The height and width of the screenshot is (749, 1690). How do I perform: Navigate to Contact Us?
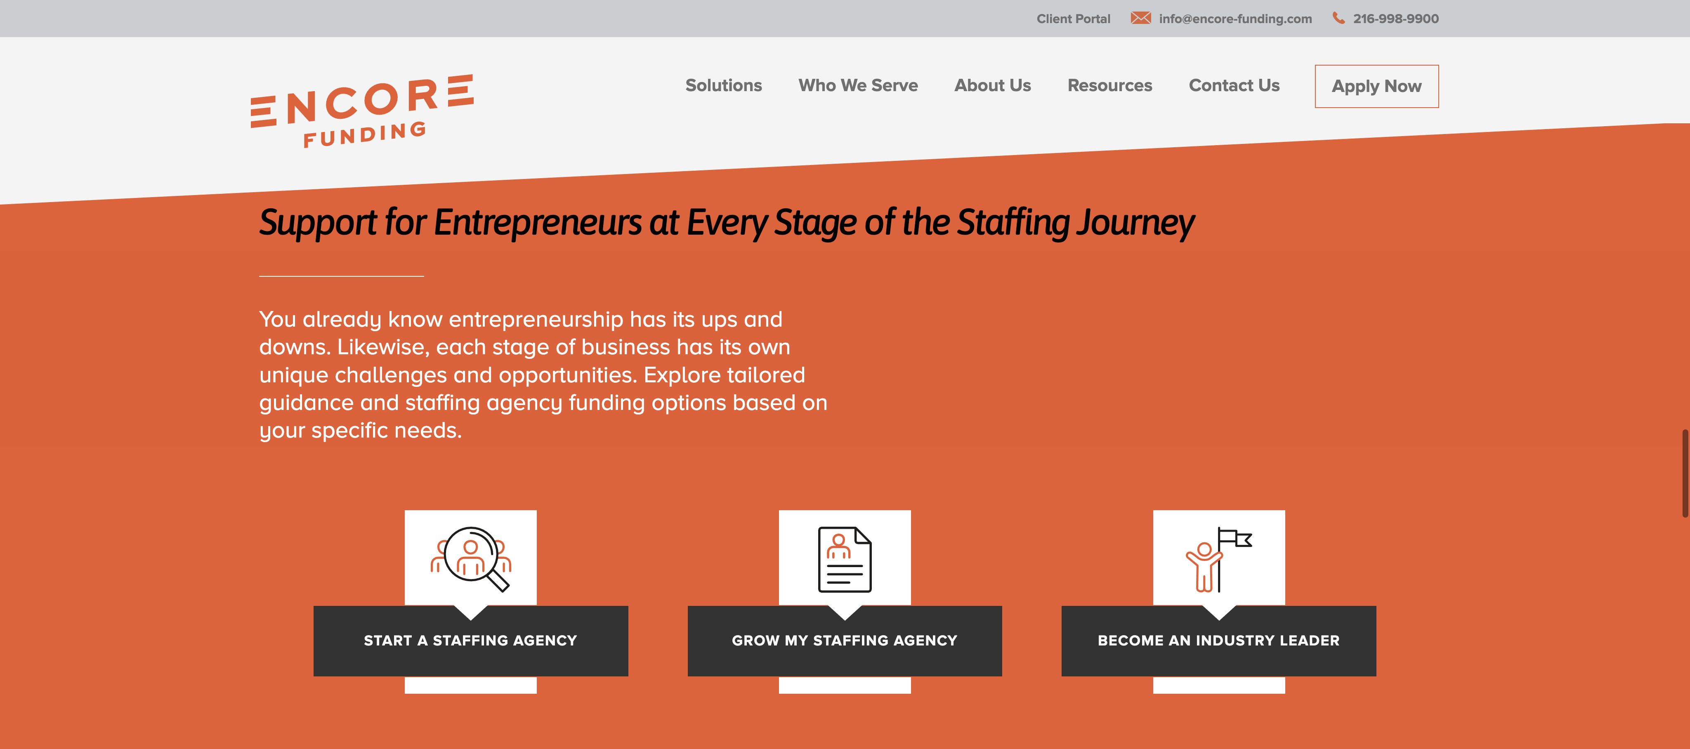1233,86
